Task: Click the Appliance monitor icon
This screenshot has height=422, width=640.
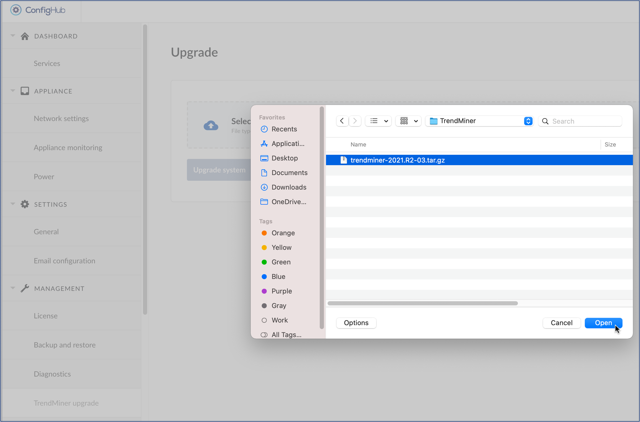Action: click(x=25, y=91)
